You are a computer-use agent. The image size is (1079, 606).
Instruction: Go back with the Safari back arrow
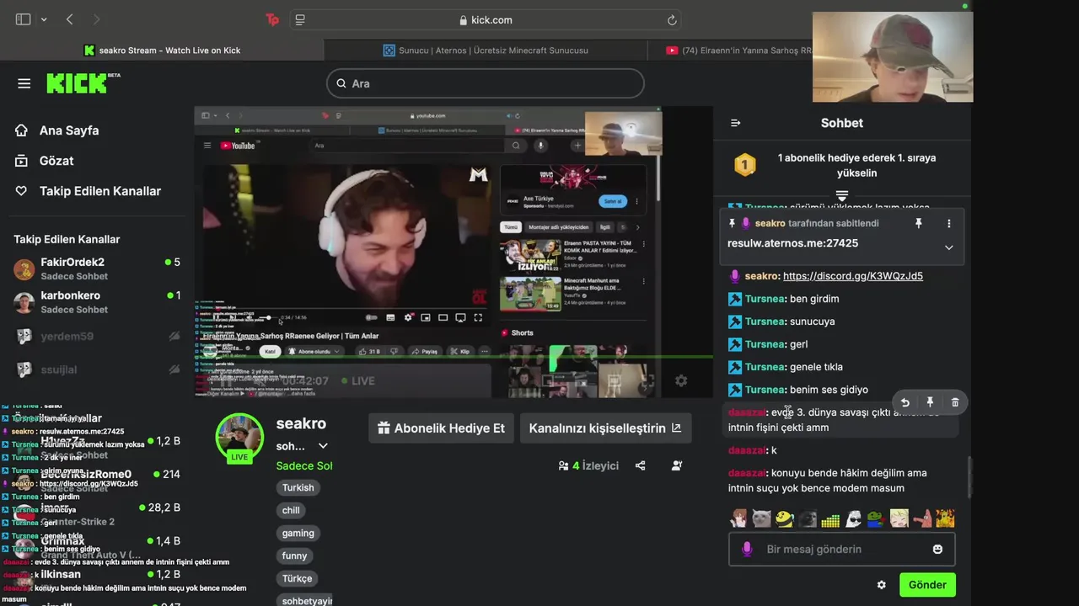(70, 19)
